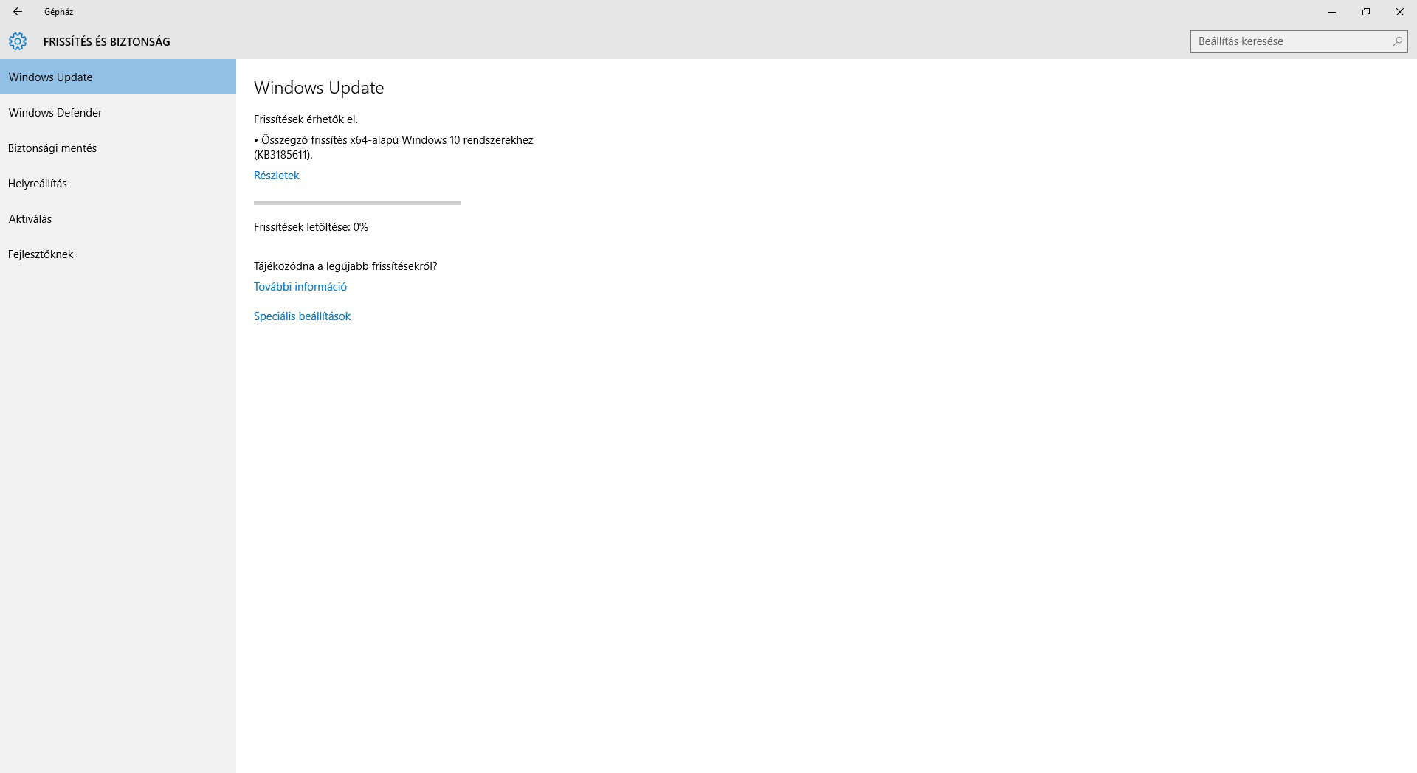
Task: Go back with the arrow icon
Action: (18, 12)
